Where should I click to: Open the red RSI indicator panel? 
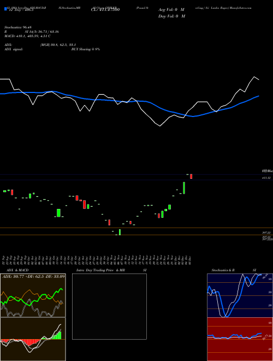coord(240,339)
